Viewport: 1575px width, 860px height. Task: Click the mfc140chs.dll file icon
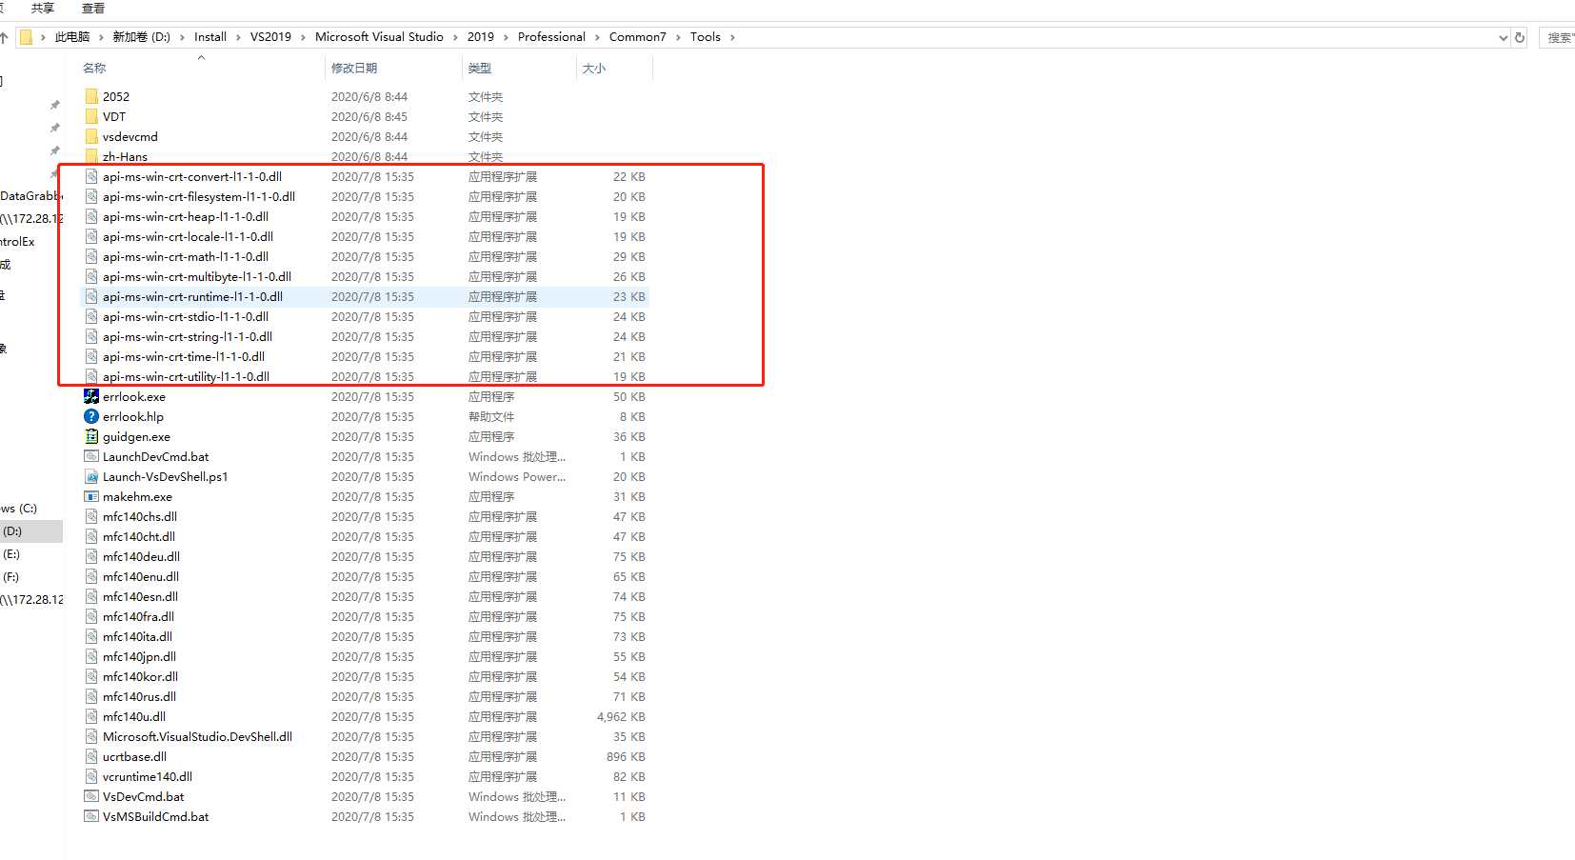click(91, 516)
